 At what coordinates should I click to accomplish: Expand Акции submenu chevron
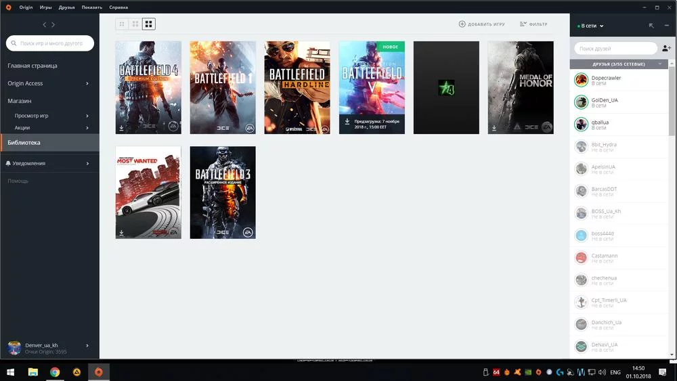click(87, 128)
